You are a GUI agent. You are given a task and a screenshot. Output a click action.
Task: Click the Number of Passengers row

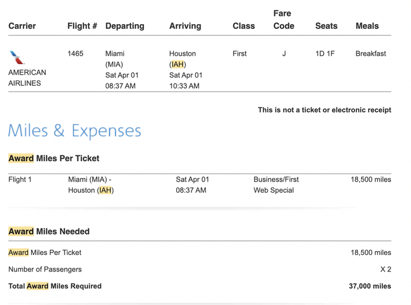[200, 269]
